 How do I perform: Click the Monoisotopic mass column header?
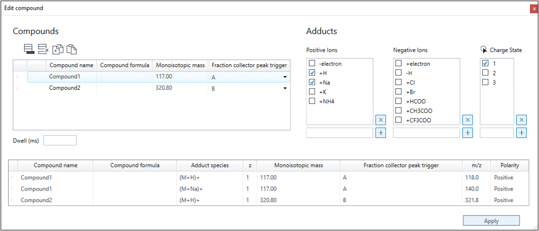tap(180, 65)
